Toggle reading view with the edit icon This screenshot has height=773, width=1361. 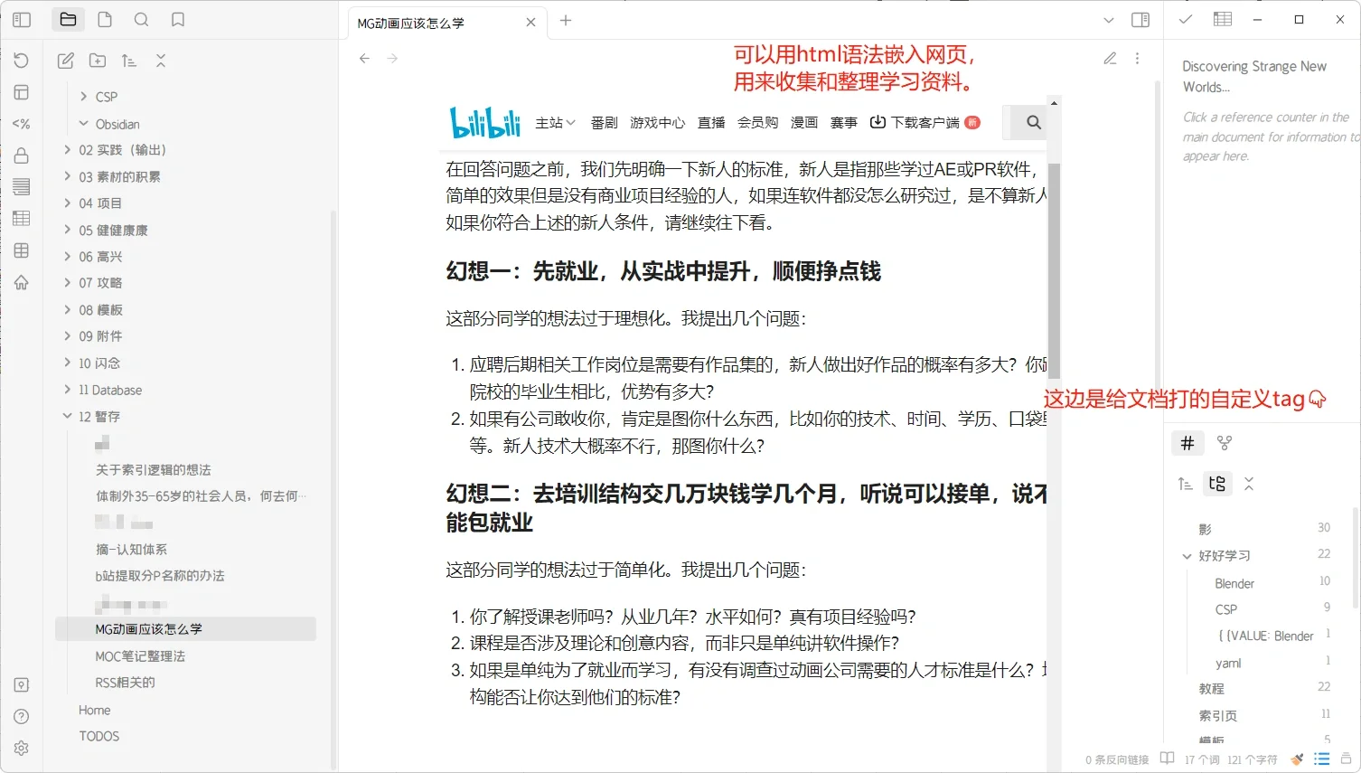point(1110,58)
